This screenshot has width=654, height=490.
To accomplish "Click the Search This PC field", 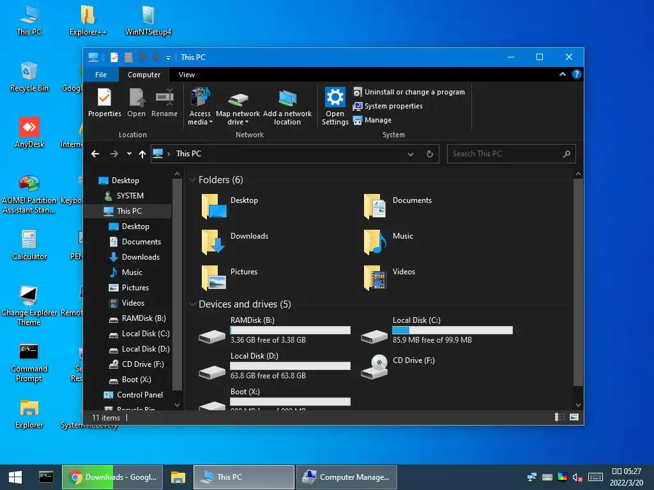I will (512, 154).
